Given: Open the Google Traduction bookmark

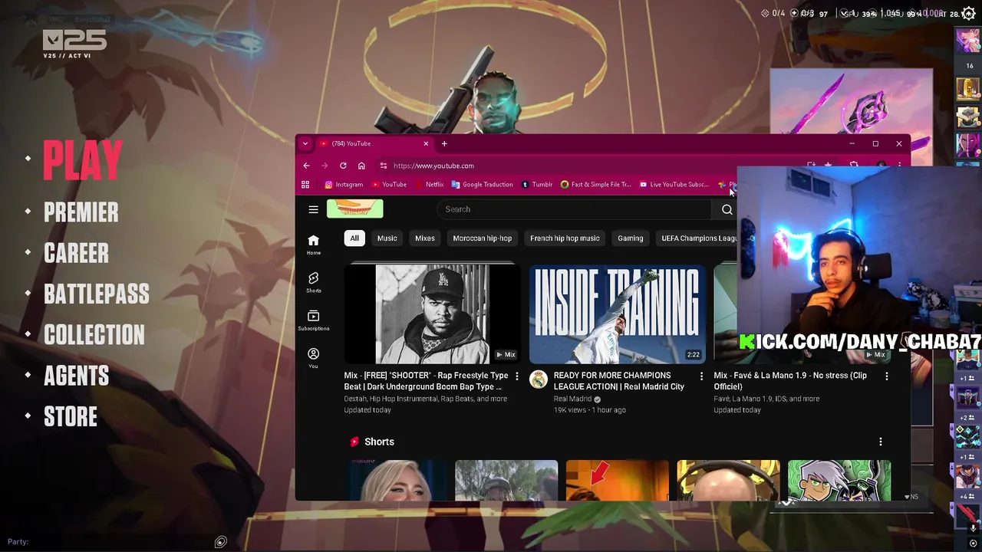Looking at the screenshot, I should tap(482, 185).
